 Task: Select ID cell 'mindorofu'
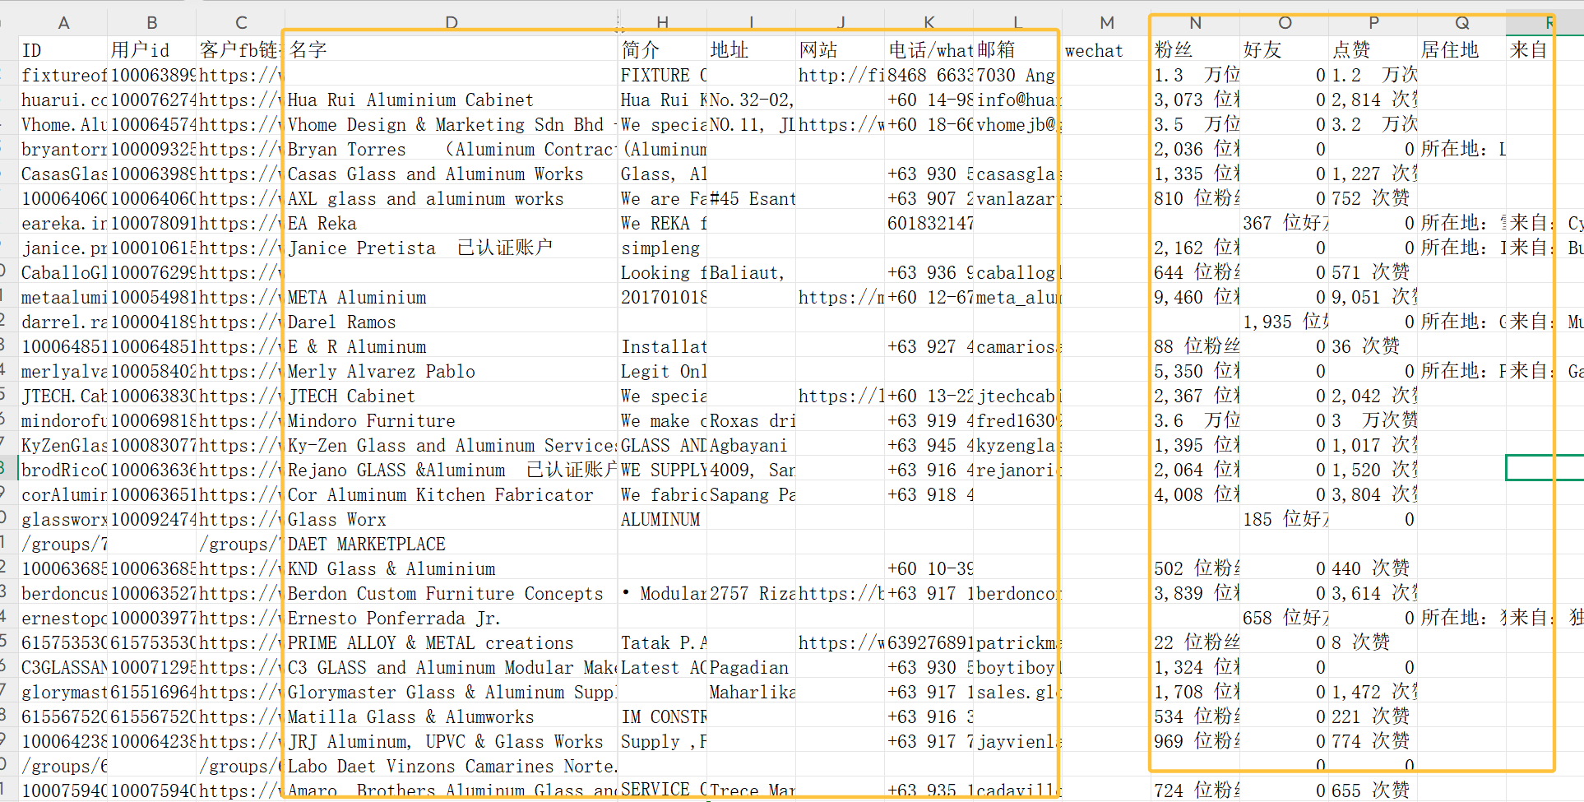click(x=63, y=420)
